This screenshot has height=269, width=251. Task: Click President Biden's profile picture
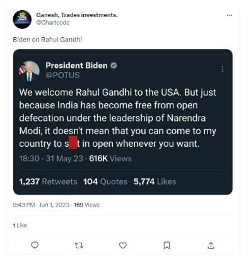29,71
